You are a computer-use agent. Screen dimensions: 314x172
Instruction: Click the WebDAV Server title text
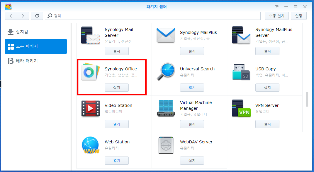pyautogui.click(x=196, y=142)
